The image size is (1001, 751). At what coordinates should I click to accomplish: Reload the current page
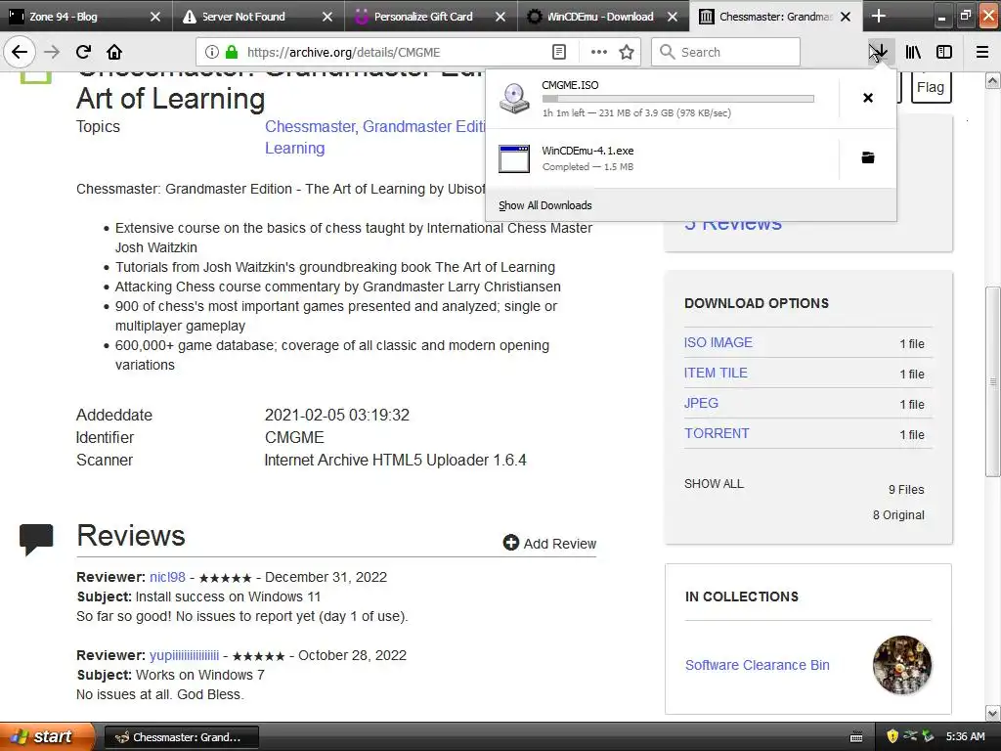coord(83,52)
